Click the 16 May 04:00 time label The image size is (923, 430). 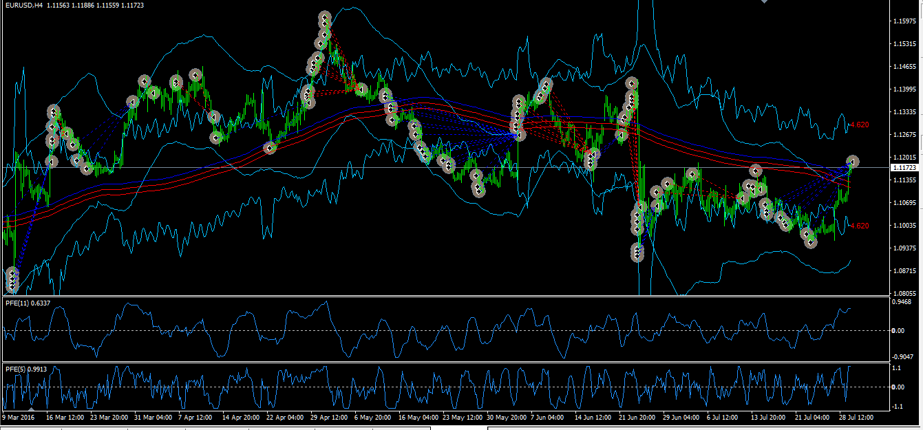tap(417, 417)
